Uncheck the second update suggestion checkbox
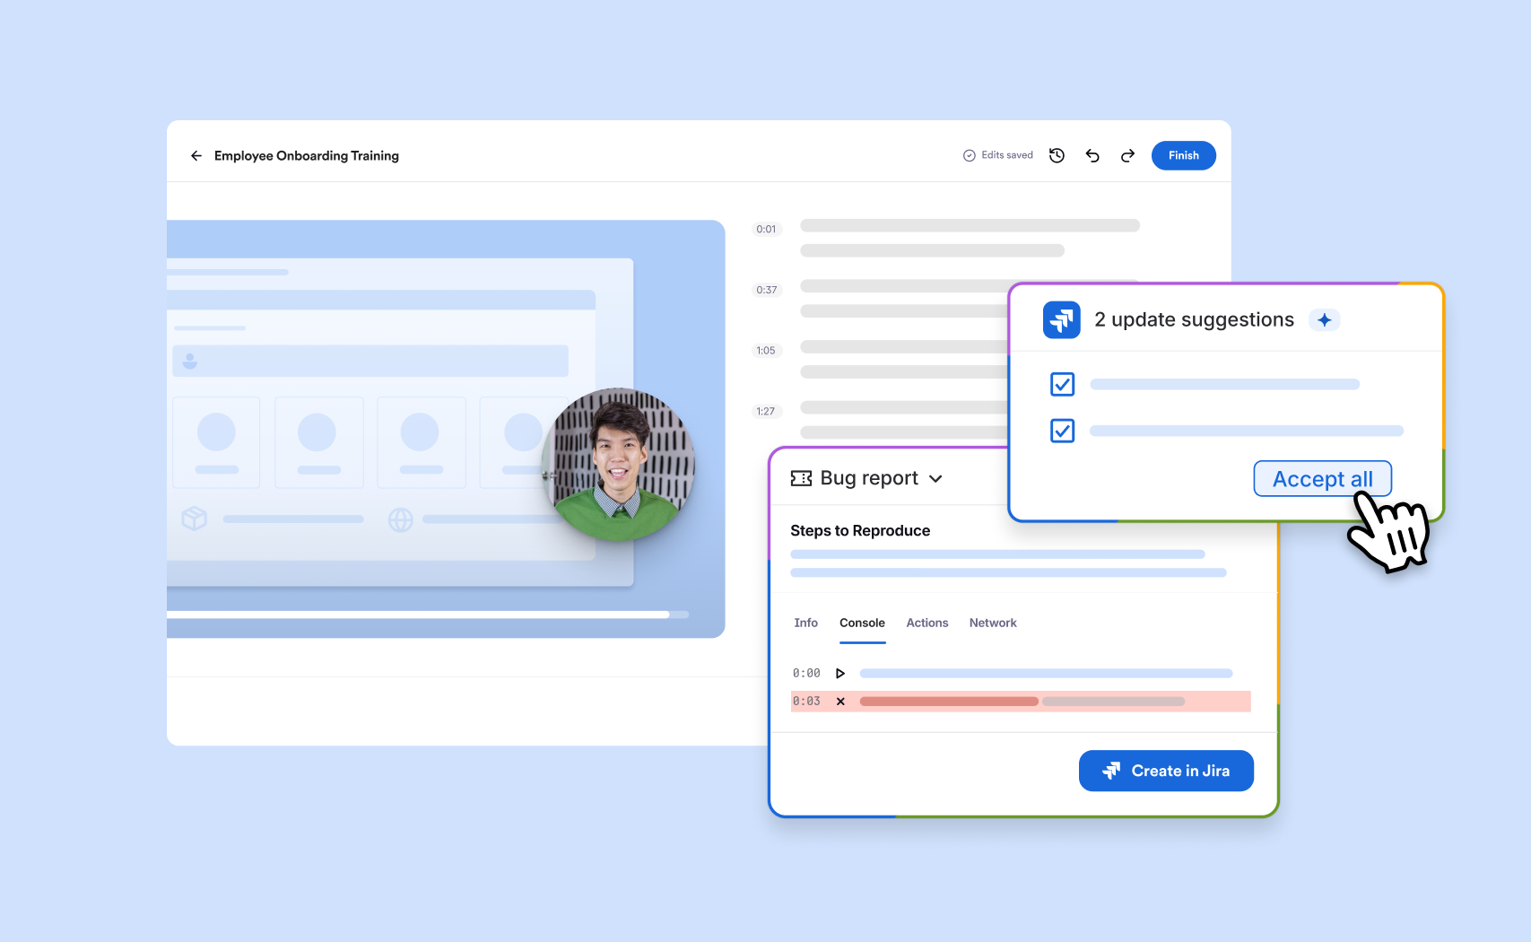Screen dimensions: 1531x942 click(1061, 431)
